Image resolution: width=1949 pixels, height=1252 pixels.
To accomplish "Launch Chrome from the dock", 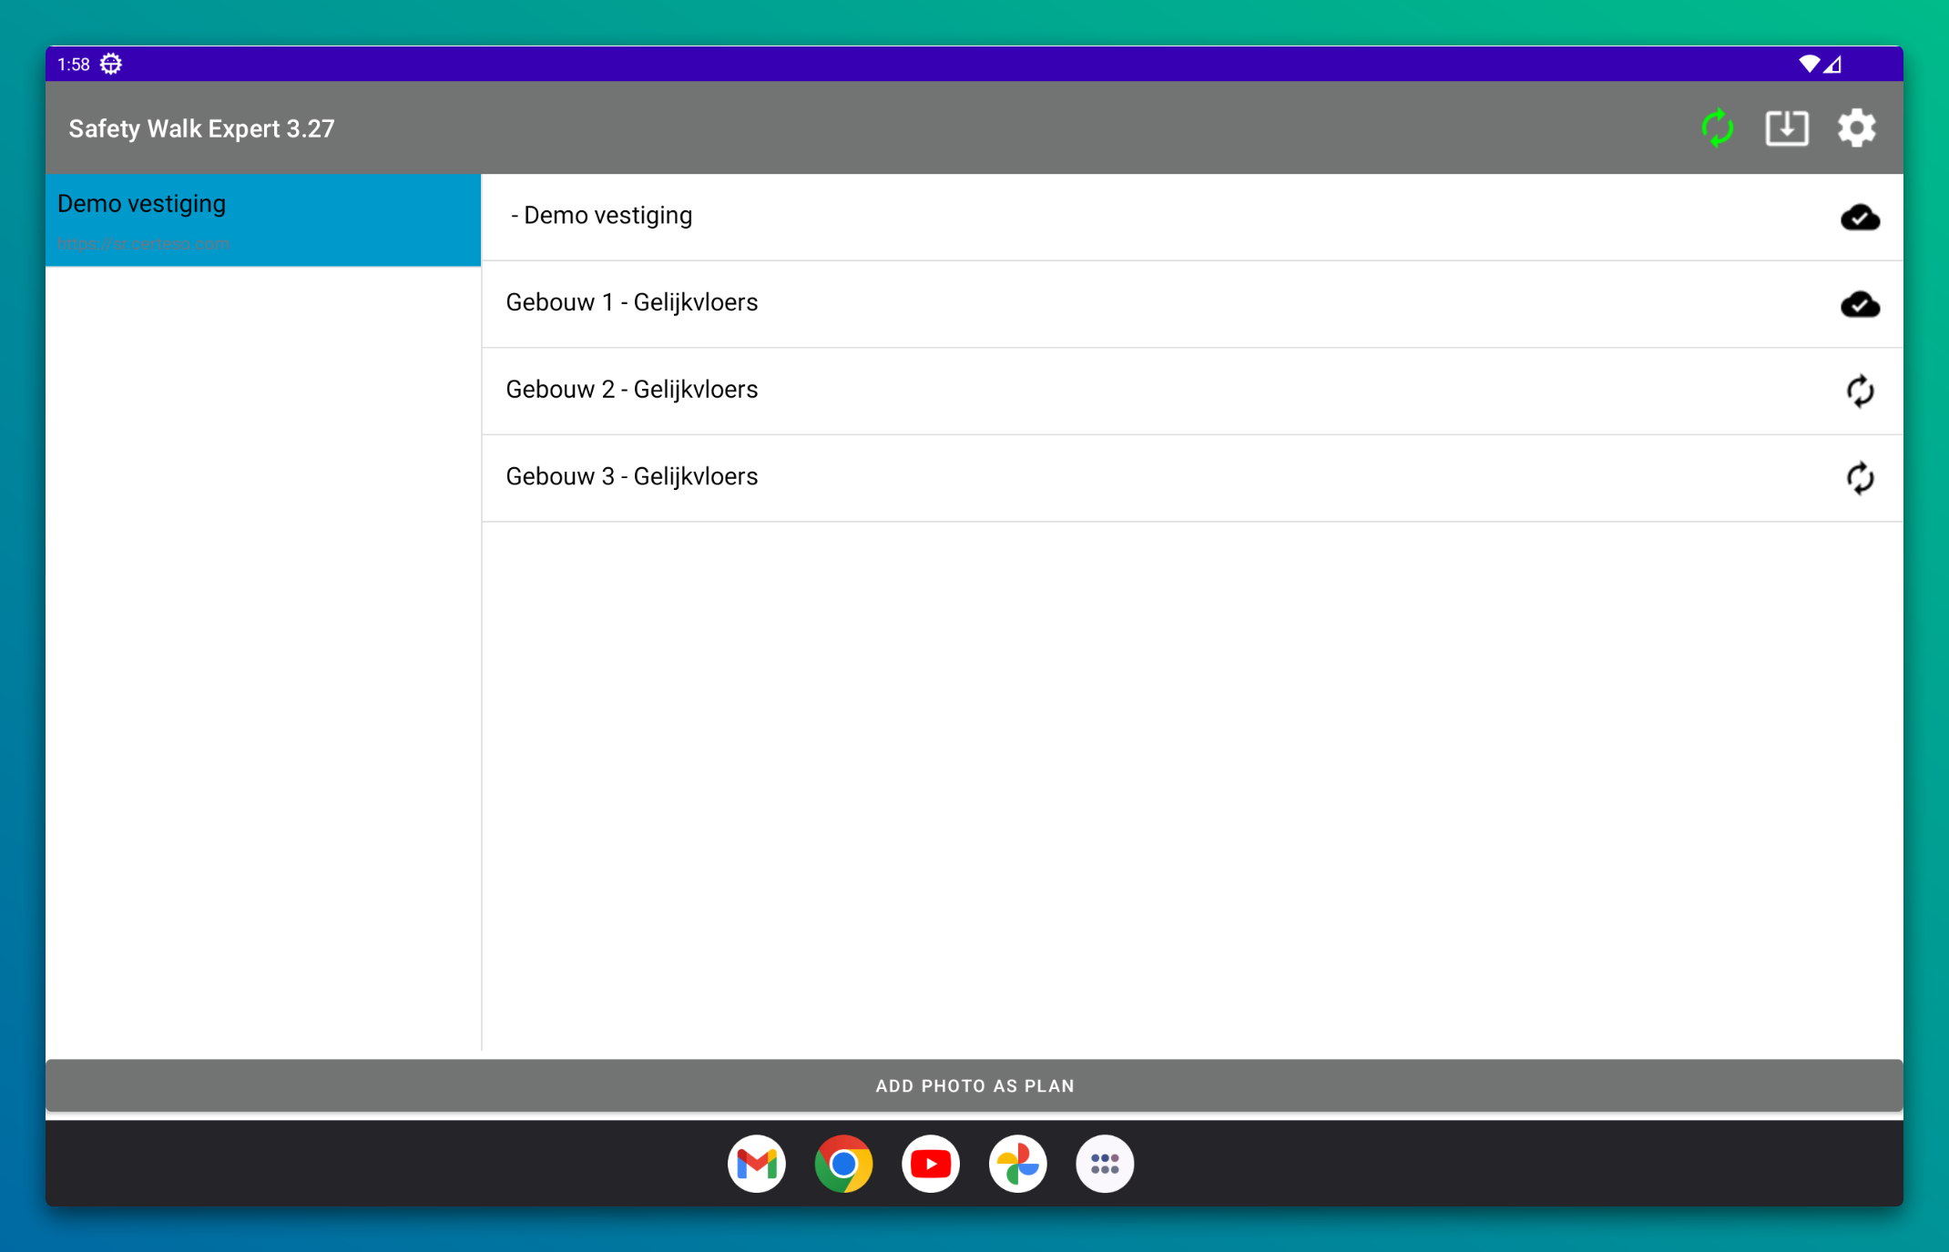I will (x=843, y=1163).
